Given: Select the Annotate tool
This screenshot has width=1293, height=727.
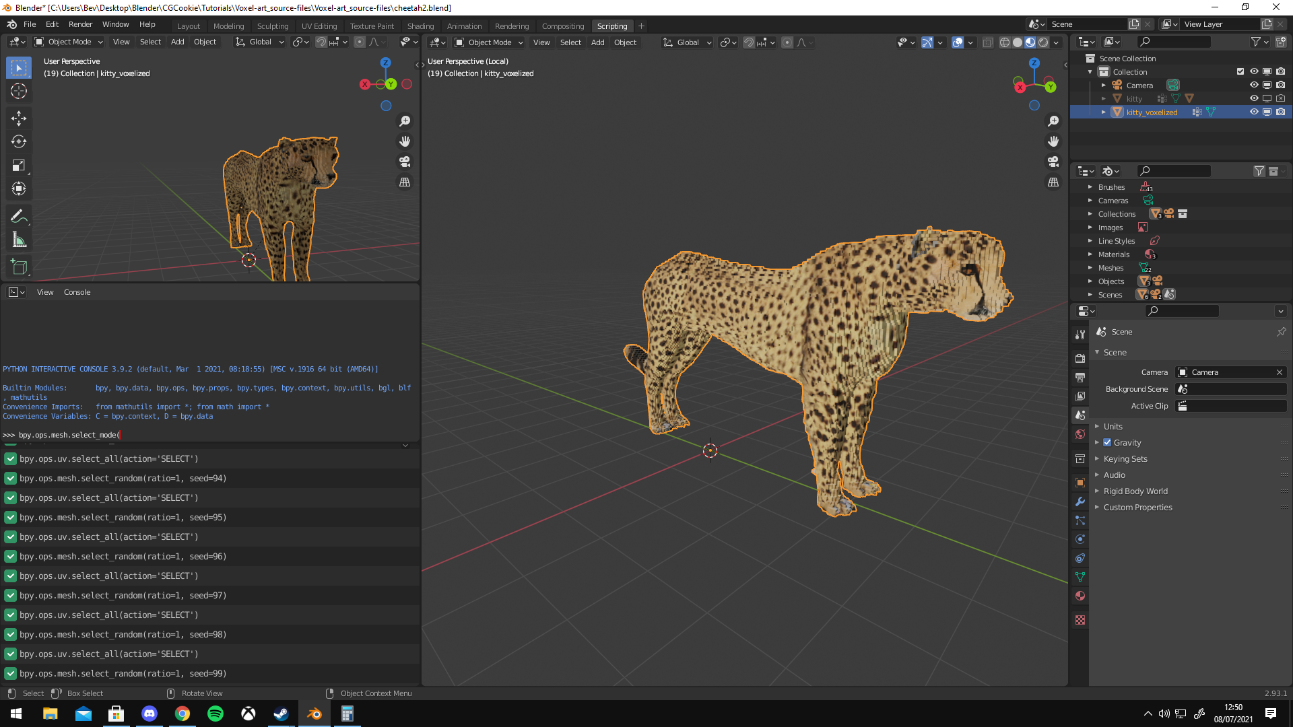Looking at the screenshot, I should coord(19,216).
